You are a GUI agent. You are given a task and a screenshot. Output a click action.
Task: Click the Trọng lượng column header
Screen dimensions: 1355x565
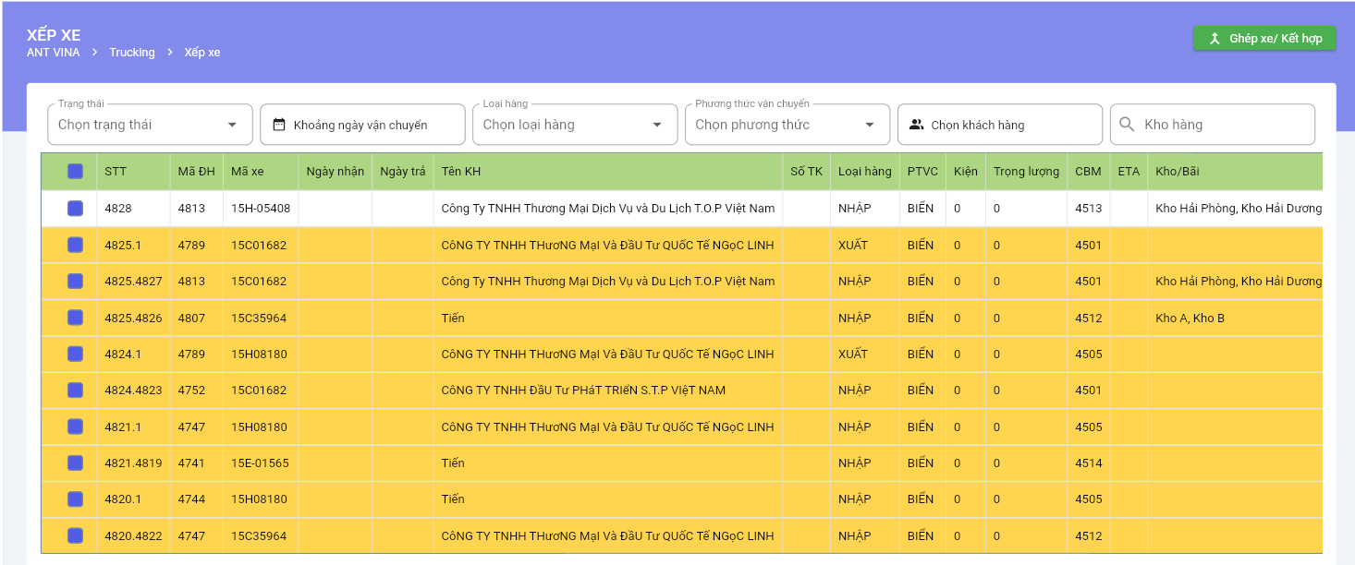(x=1026, y=172)
